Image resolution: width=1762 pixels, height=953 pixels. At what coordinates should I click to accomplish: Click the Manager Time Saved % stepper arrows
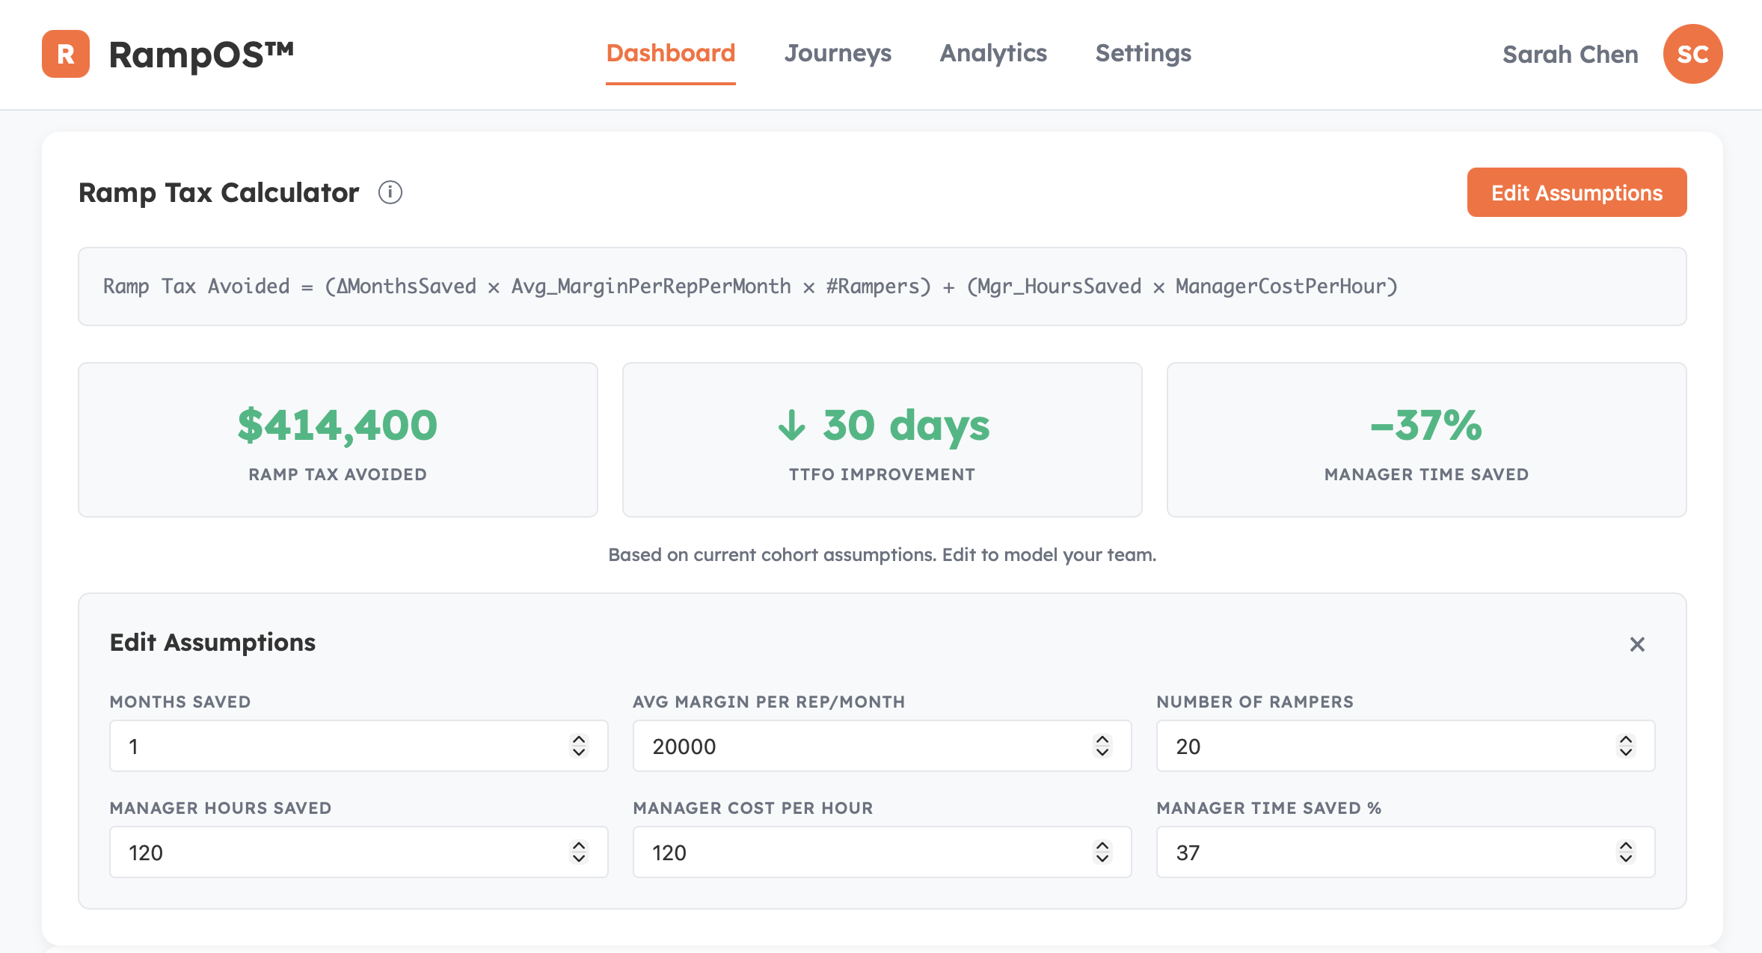[x=1626, y=852]
